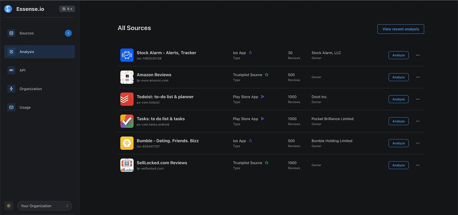Click the Play Store icon for Todoist

tap(263, 97)
